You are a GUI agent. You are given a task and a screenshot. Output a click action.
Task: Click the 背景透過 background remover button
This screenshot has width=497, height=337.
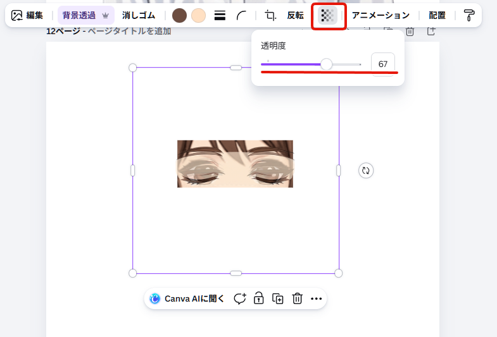point(86,15)
